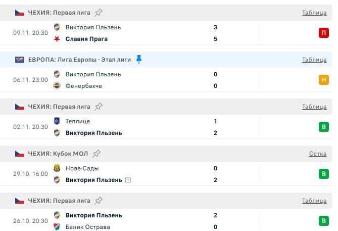This screenshot has height=231, width=338.
Task: Open the 26.10 Виктория Пльзень vs Баник Острава match
Action: click(x=152, y=221)
